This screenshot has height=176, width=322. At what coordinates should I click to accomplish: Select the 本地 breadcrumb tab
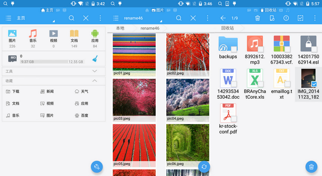[120, 28]
